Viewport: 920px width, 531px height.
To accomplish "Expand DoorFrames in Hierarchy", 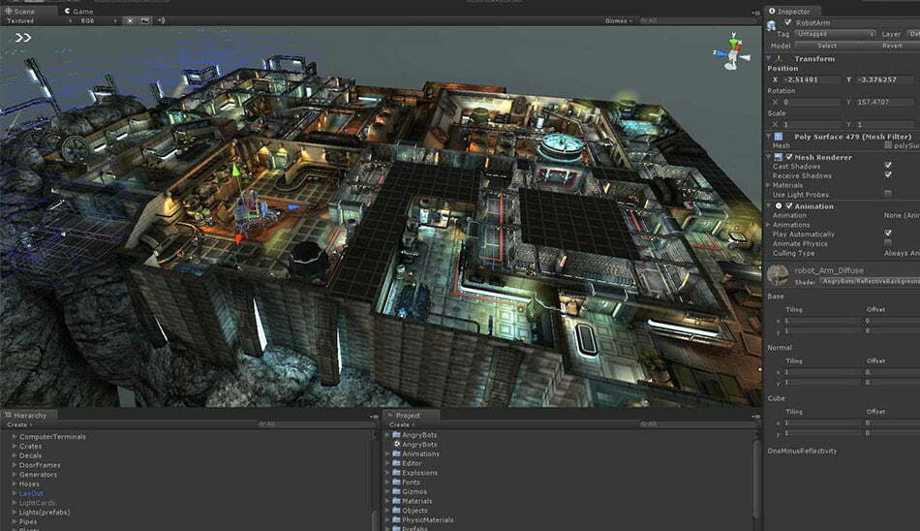I will (15, 465).
